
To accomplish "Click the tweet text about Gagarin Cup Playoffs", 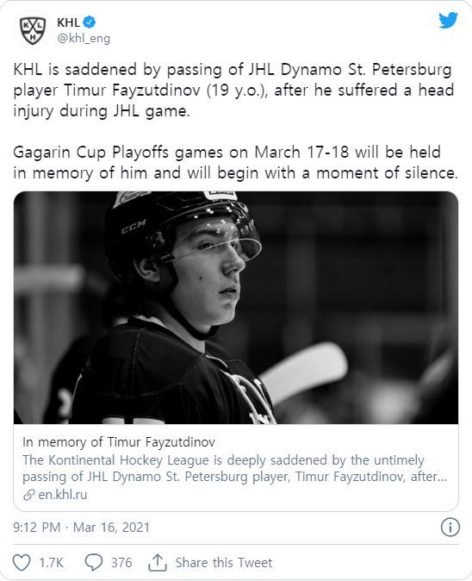I will point(235,162).
